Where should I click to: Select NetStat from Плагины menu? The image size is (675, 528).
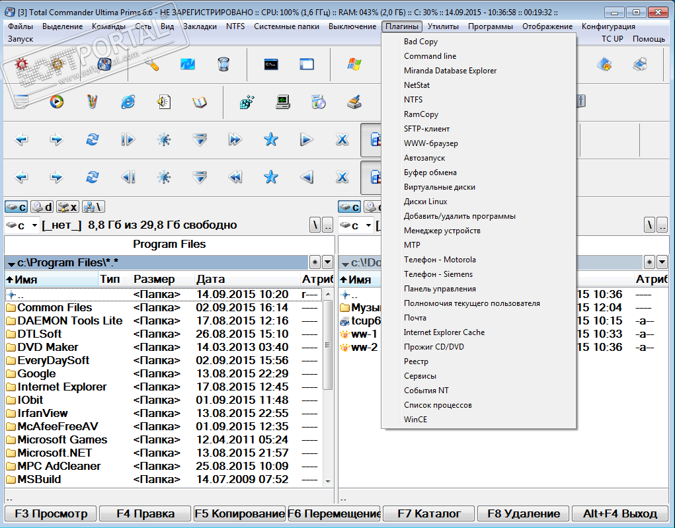479,85
